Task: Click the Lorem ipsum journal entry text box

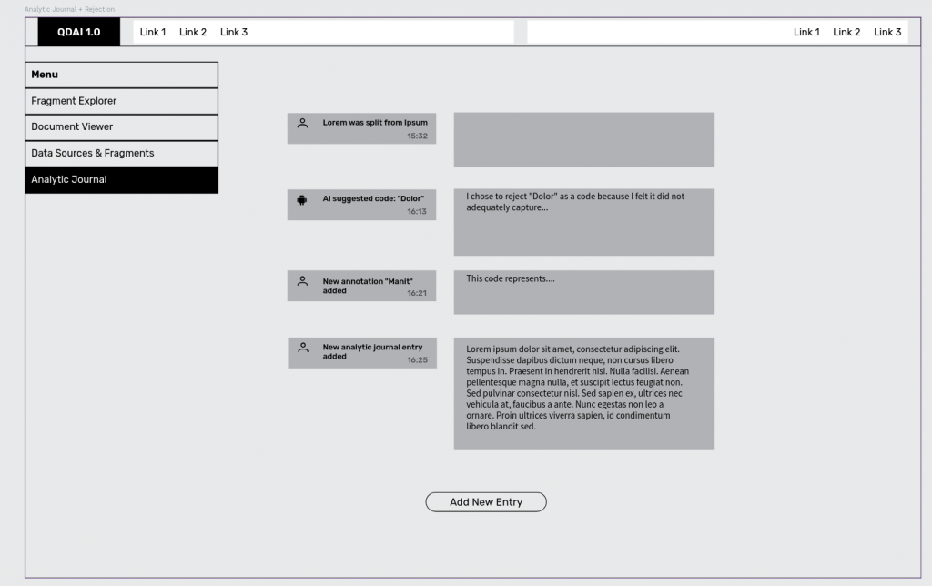Action: [x=583, y=393]
